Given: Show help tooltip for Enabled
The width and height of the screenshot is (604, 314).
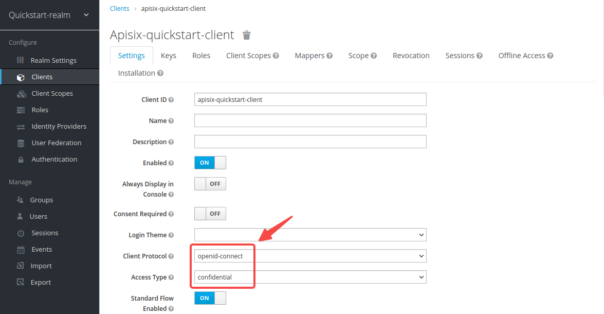Looking at the screenshot, I should (x=171, y=163).
